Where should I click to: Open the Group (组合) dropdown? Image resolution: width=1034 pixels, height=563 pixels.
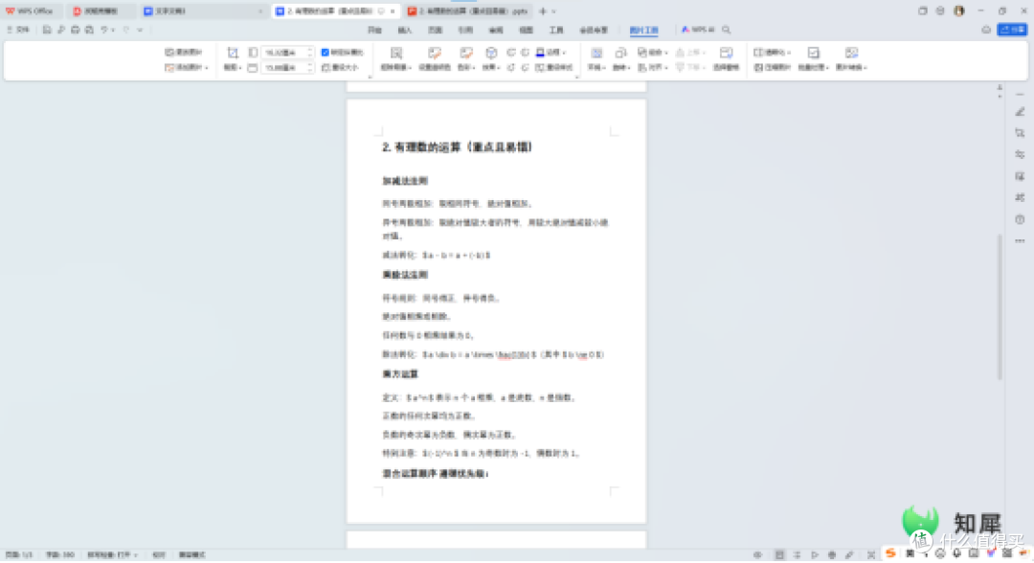pos(653,52)
